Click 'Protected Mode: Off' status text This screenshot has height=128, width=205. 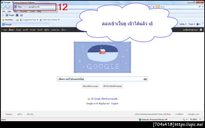159,119
